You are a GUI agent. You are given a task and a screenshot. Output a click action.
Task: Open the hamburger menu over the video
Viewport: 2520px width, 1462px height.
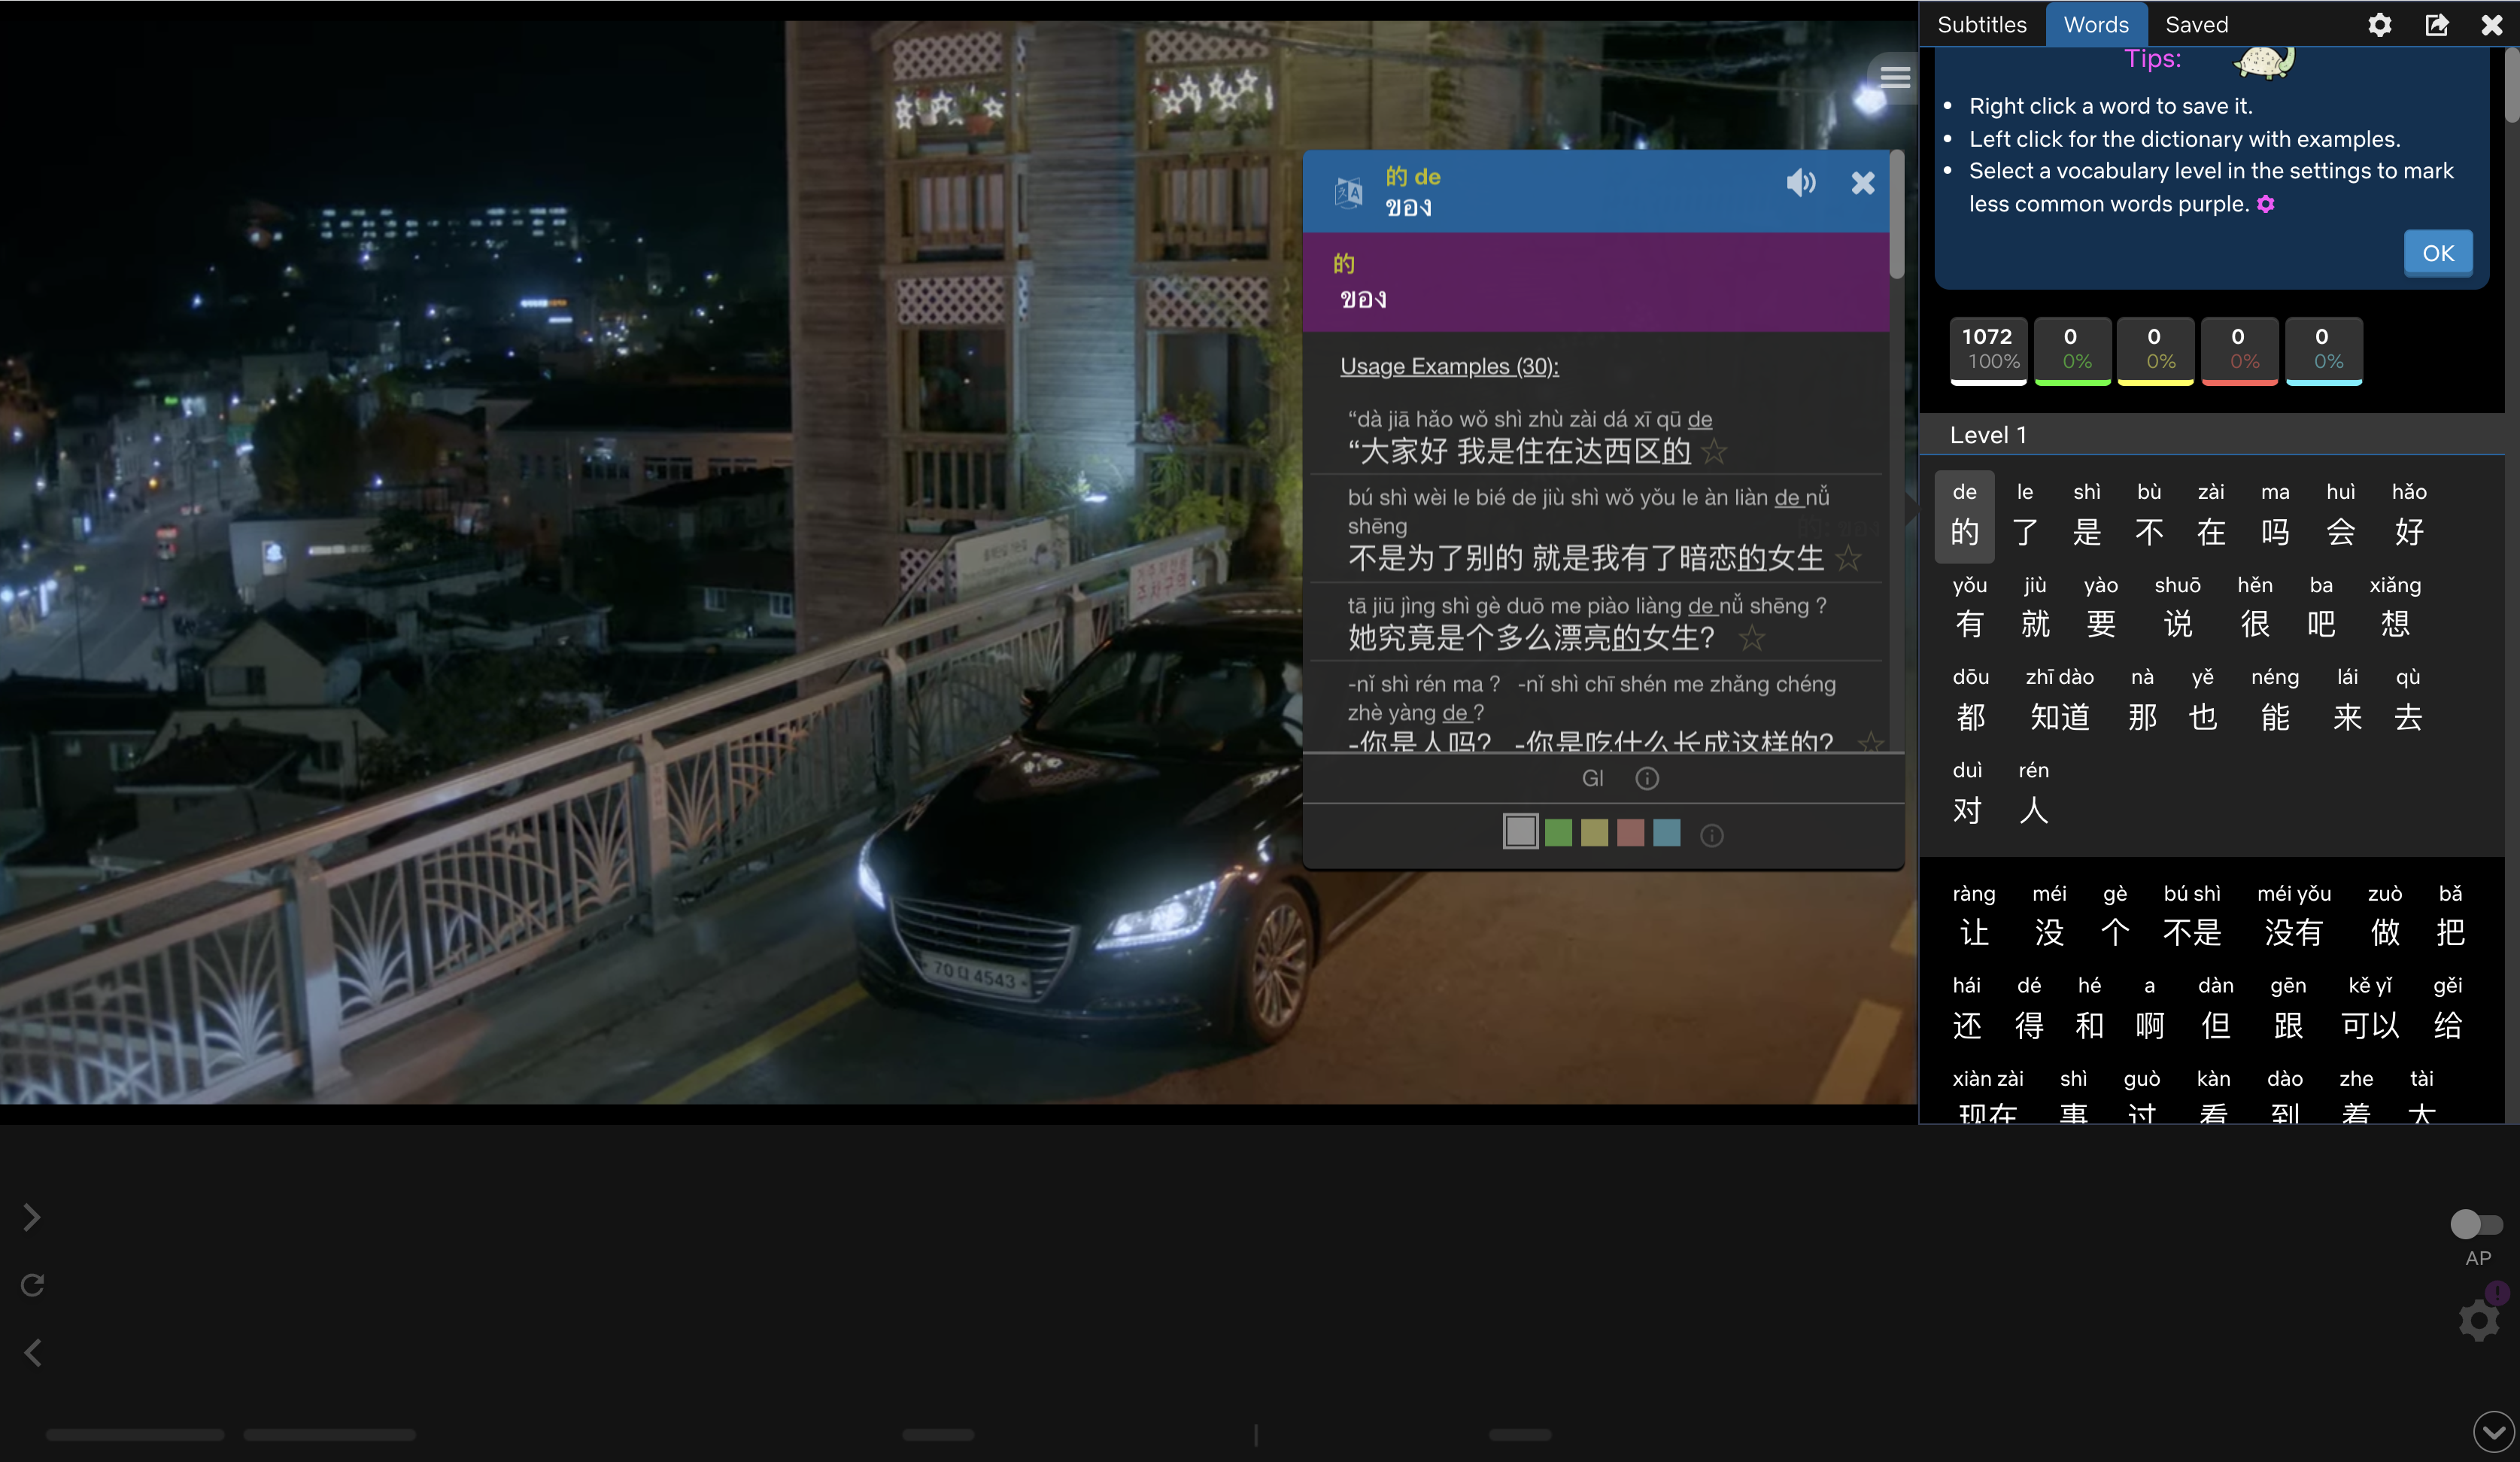[x=1894, y=77]
